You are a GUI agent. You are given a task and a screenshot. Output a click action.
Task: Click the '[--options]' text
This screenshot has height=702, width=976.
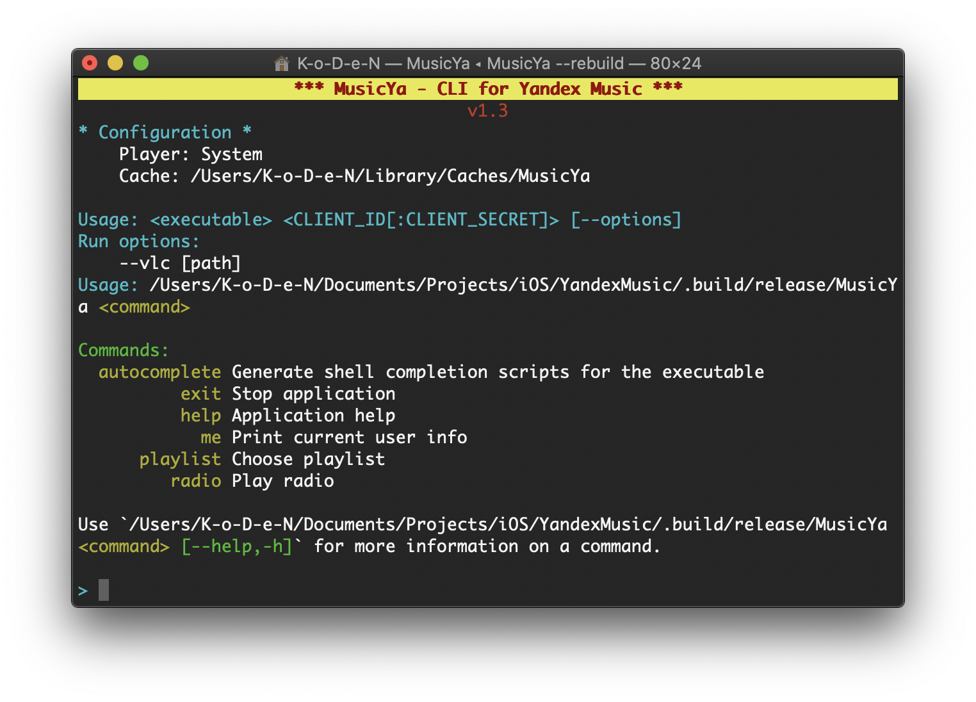click(x=626, y=220)
